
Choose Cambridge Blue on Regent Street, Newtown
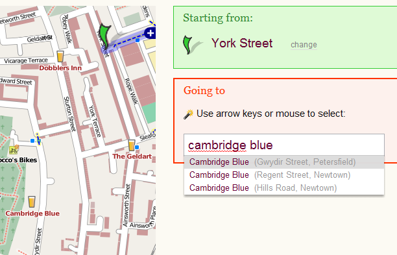pos(284,175)
